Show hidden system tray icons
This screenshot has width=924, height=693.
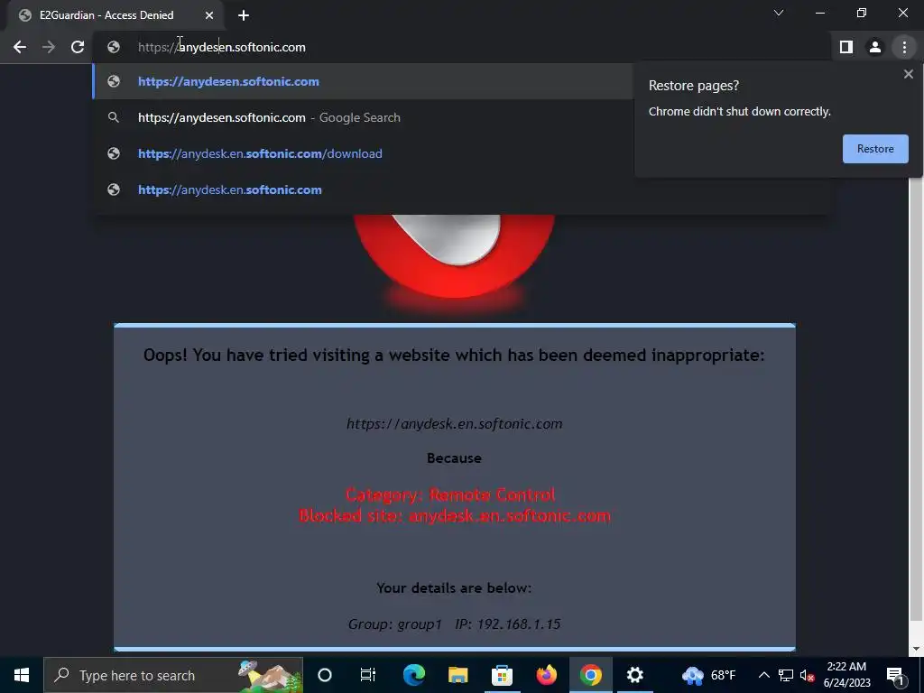point(763,675)
